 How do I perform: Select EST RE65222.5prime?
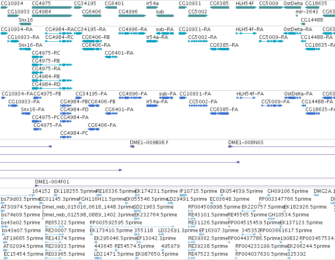coord(65,222)
